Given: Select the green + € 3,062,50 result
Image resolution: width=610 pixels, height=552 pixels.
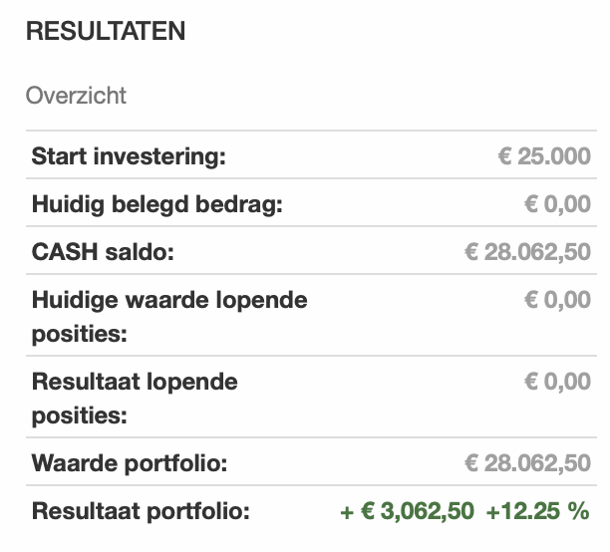Looking at the screenshot, I should click(407, 511).
